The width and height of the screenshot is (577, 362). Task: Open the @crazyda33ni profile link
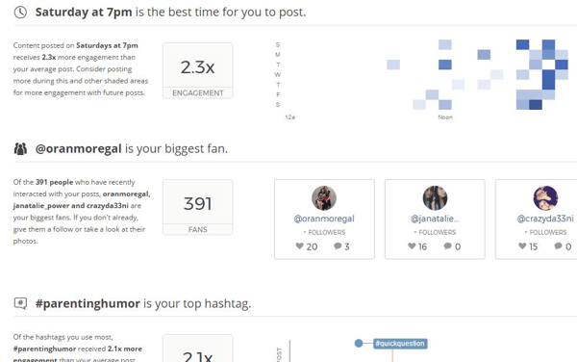click(x=545, y=219)
